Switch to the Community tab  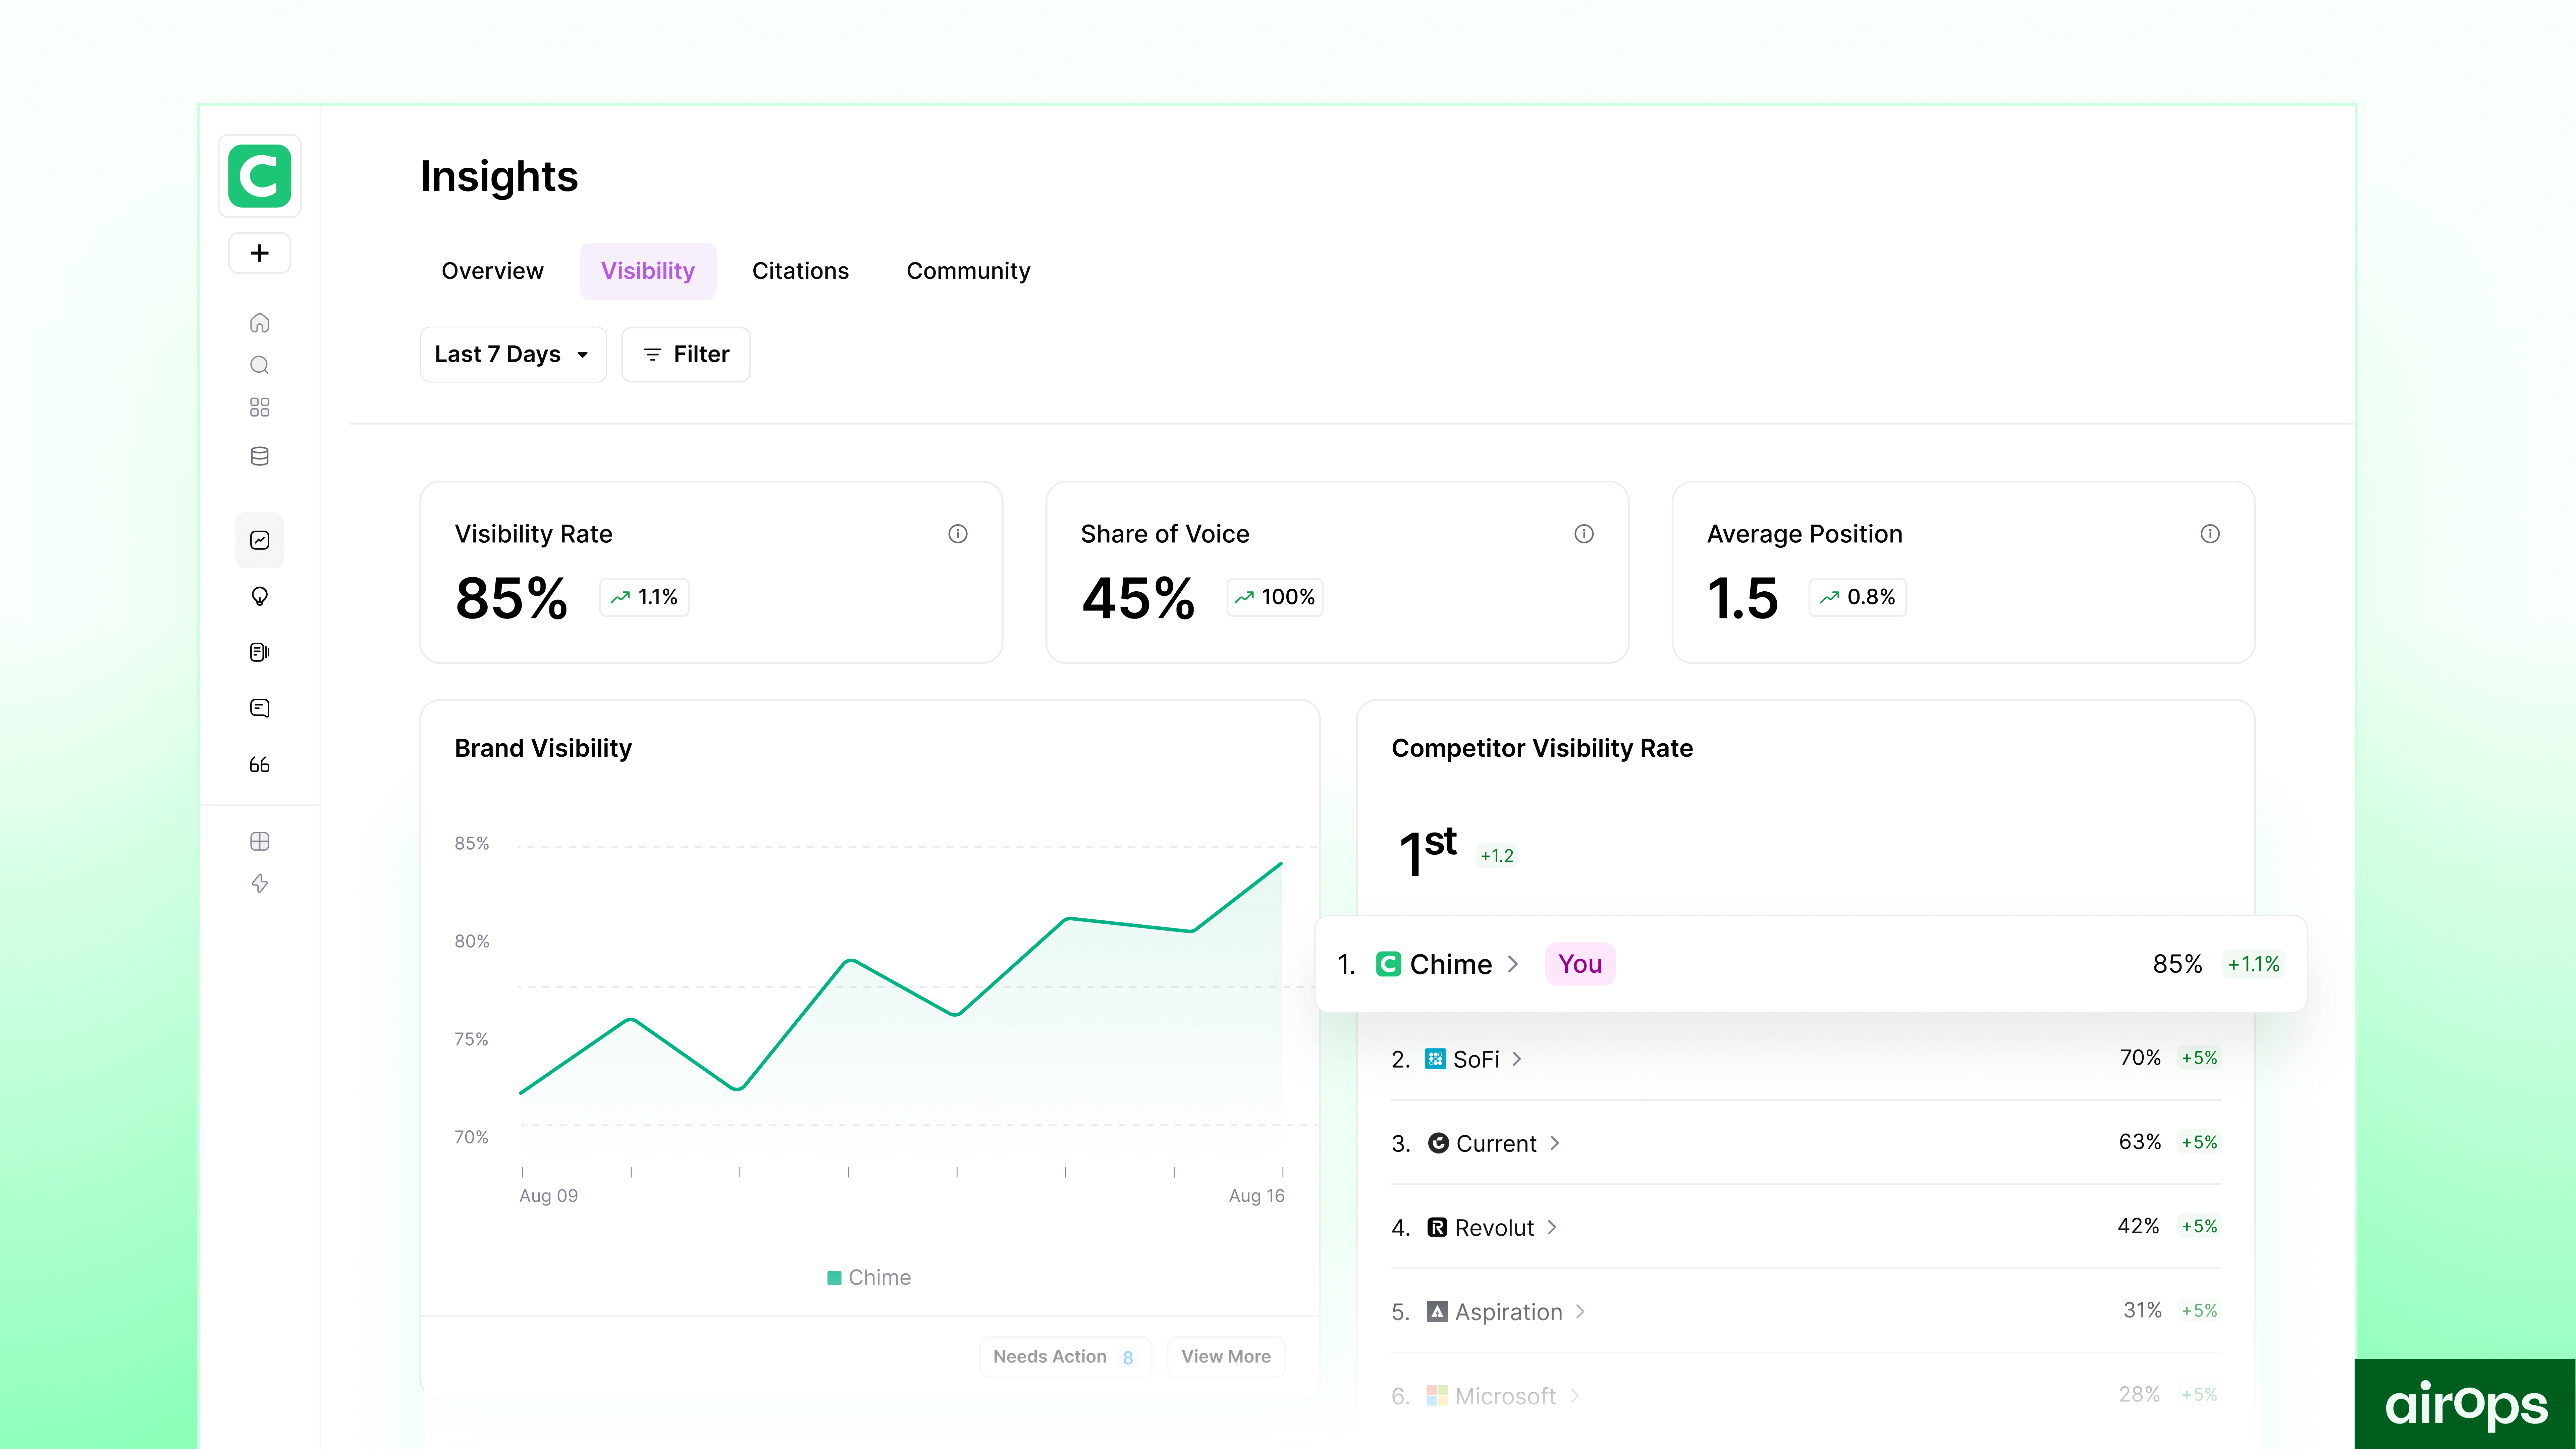[x=967, y=271]
